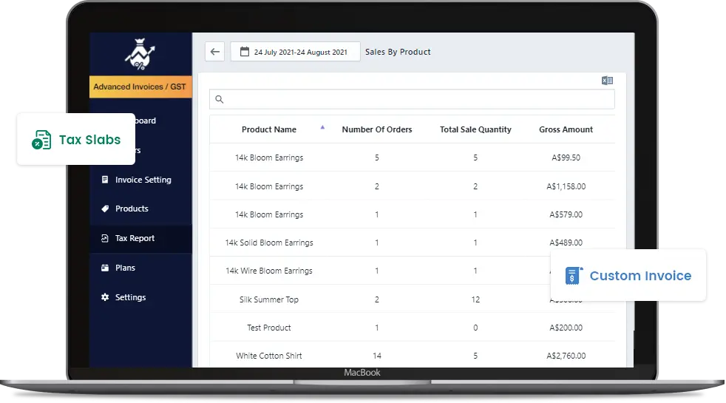726x403 pixels.
Task: Open the date range picker
Action: point(295,52)
